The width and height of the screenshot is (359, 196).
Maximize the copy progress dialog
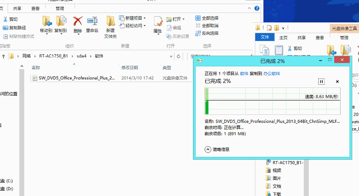tap(330, 60)
